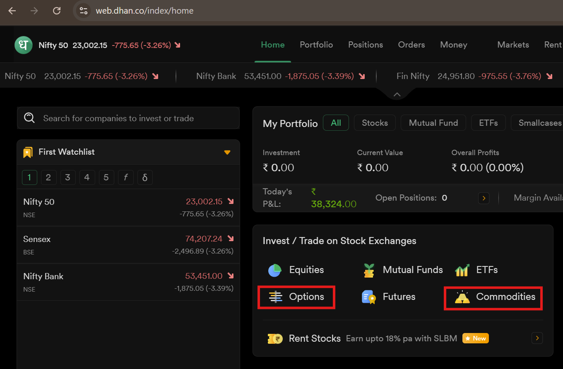Open Equities via the pie chart icon
Image resolution: width=563 pixels, height=369 pixels.
click(275, 270)
